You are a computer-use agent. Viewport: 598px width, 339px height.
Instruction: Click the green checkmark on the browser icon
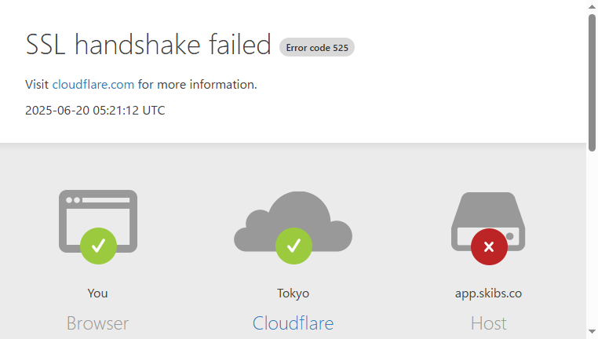coord(98,246)
